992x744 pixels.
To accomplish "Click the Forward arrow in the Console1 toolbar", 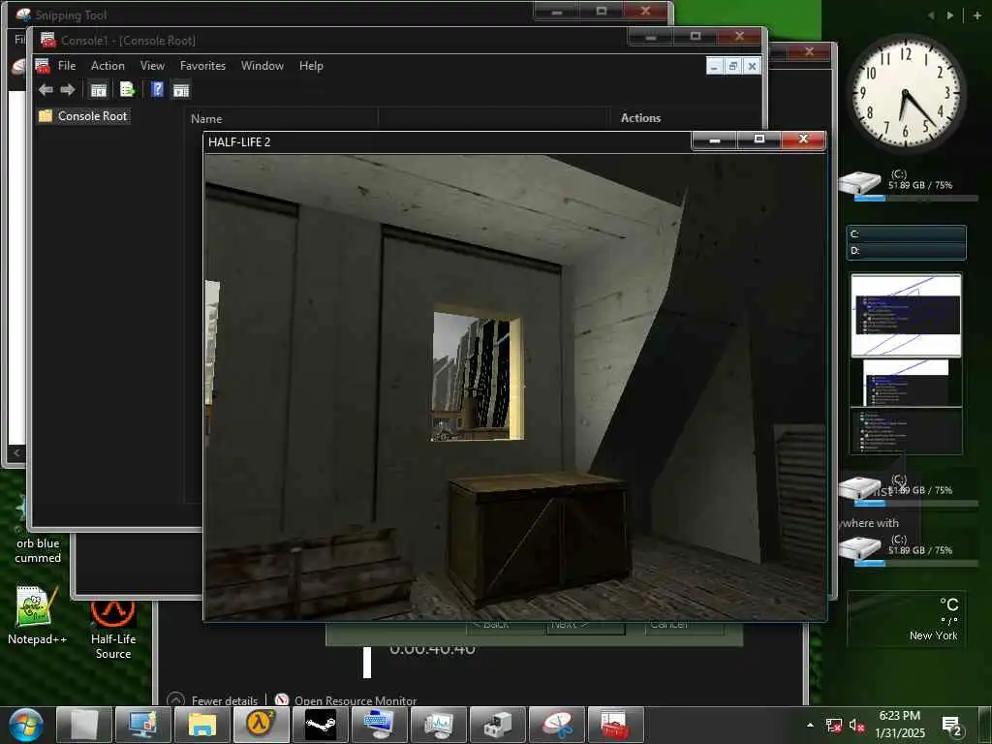I will 68,90.
